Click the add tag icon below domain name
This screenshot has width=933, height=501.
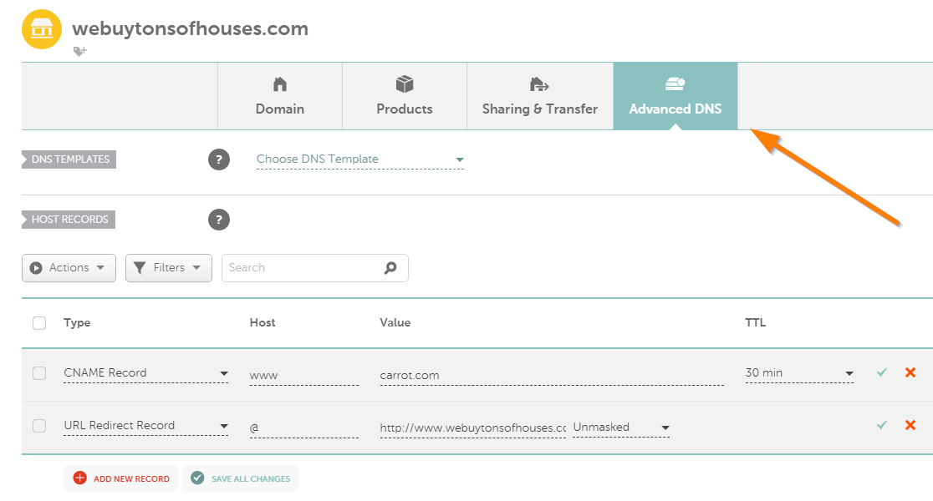(x=79, y=52)
